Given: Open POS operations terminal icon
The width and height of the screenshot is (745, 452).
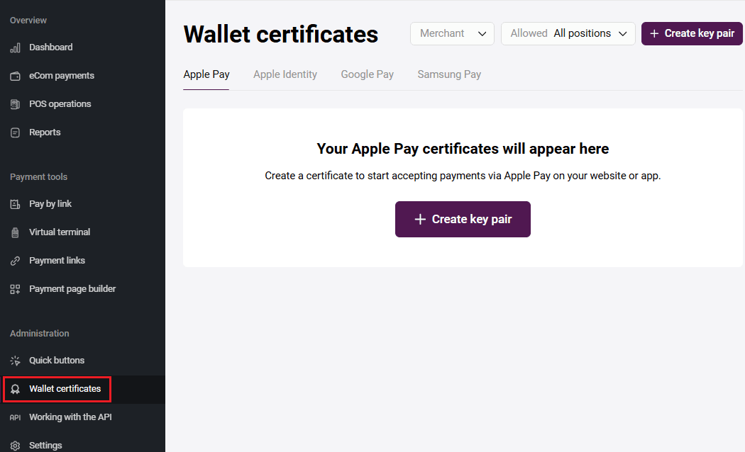Looking at the screenshot, I should coord(16,103).
